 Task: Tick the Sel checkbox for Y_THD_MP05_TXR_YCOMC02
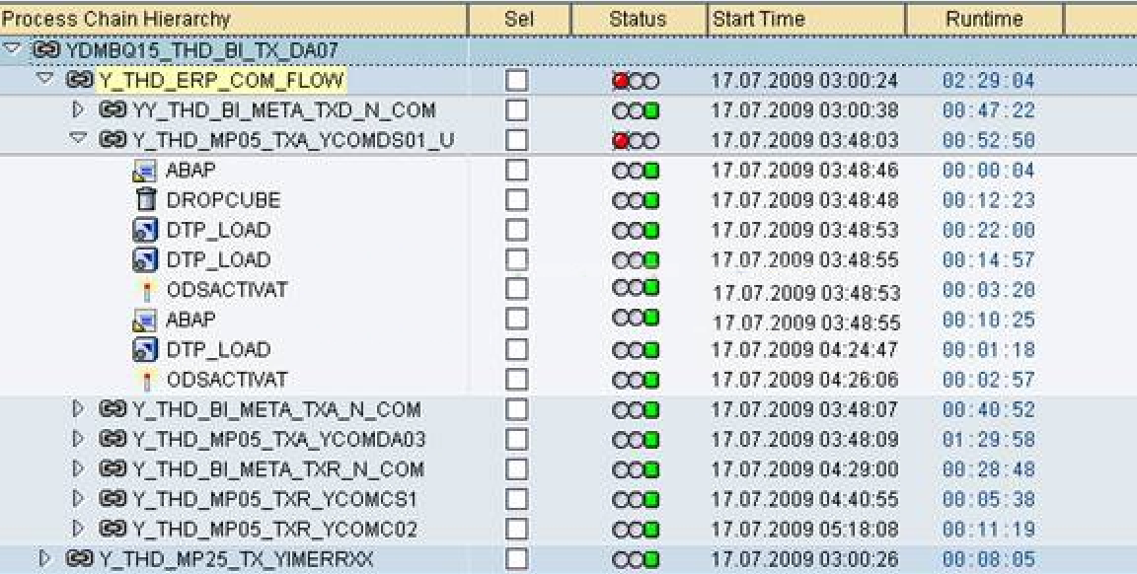516,529
